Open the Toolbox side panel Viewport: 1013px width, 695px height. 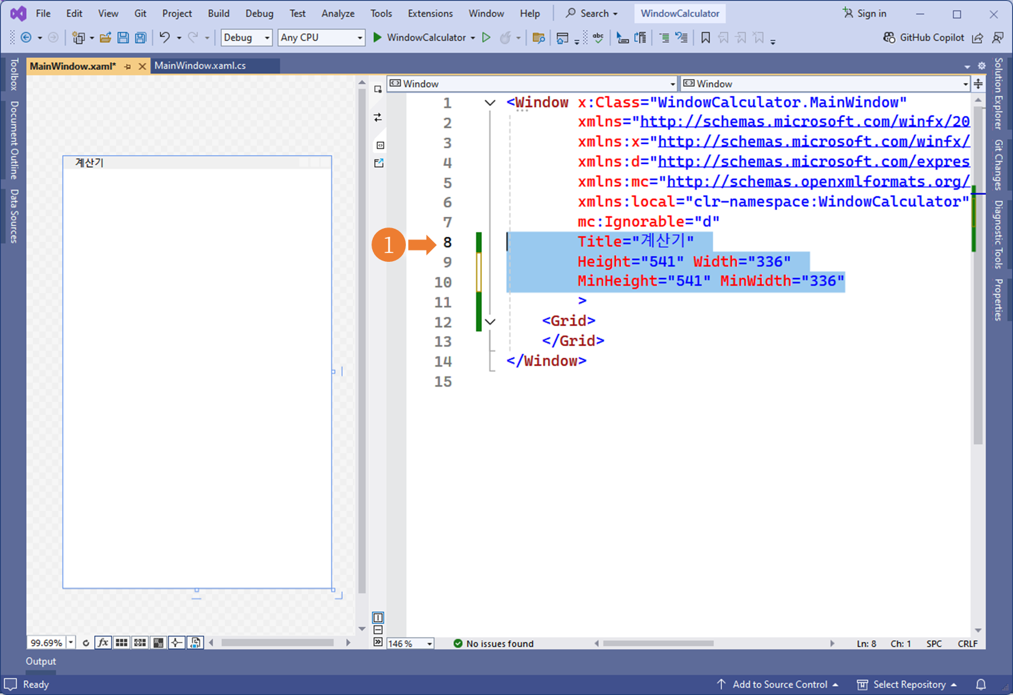pos(14,74)
